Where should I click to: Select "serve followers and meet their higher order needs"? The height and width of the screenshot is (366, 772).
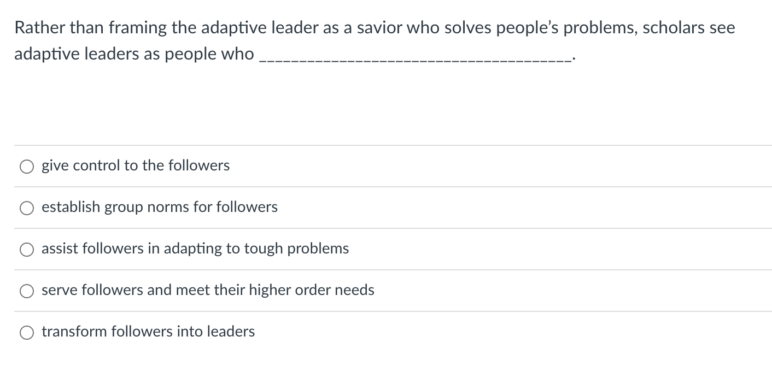(27, 291)
